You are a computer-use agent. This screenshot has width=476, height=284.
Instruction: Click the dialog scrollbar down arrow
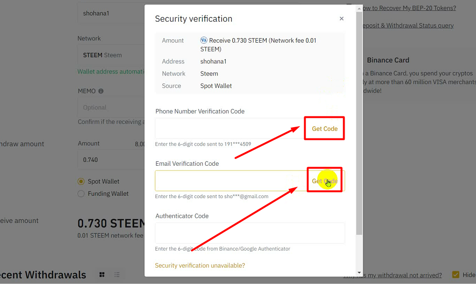[359, 273]
